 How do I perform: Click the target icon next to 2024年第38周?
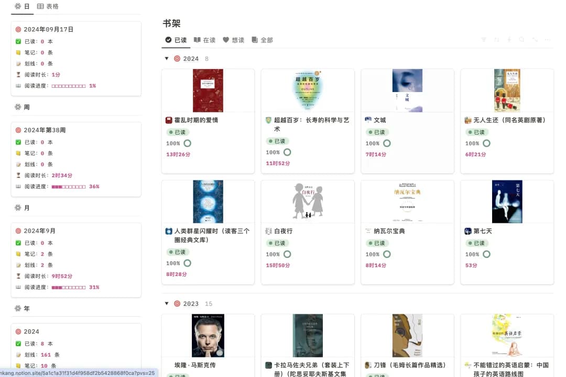click(x=18, y=130)
